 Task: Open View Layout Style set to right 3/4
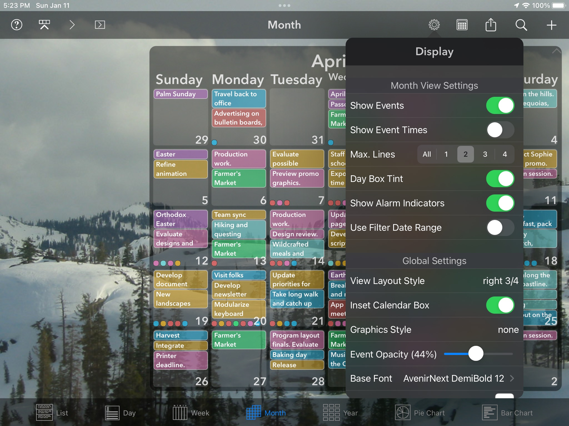tap(500, 281)
